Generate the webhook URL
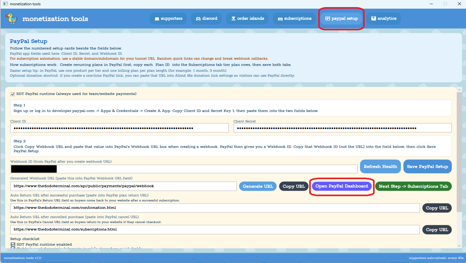The width and height of the screenshot is (466, 263). pos(258,186)
